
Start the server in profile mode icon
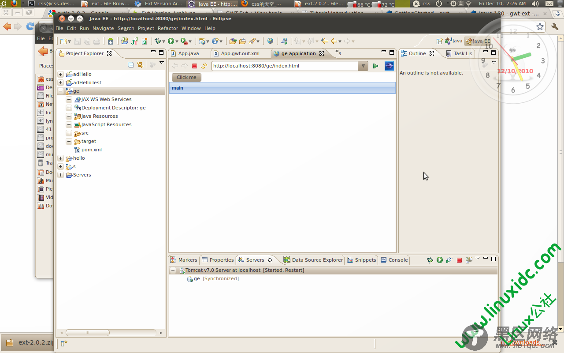(449, 260)
